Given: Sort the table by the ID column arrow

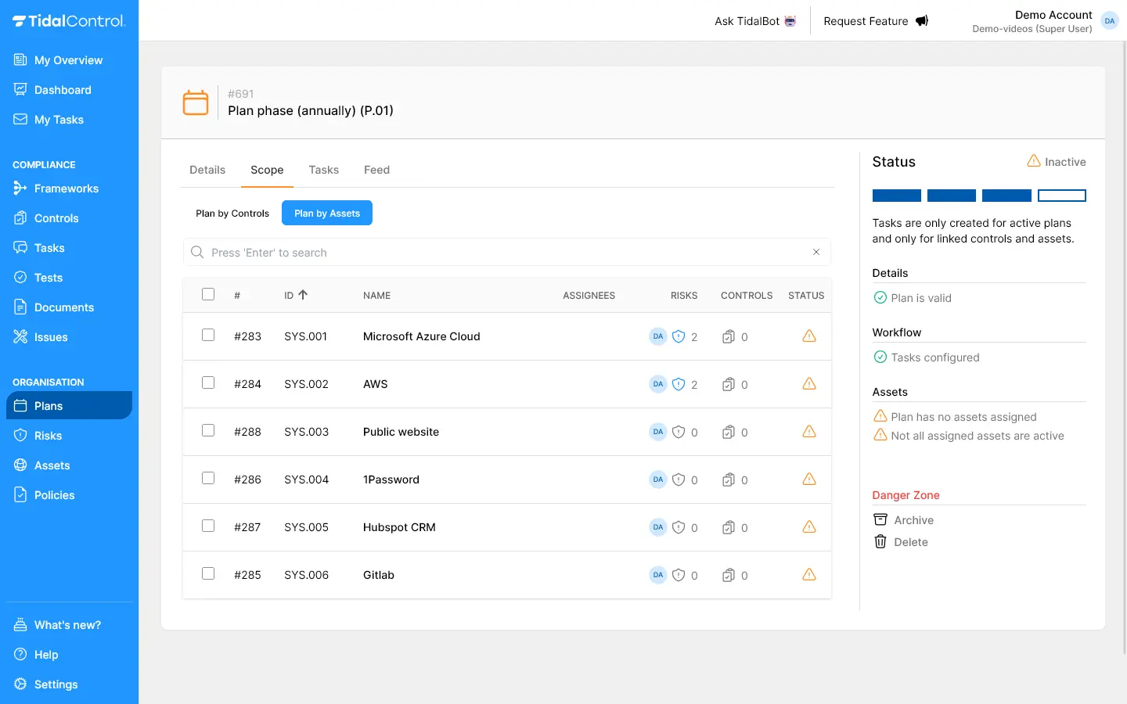Looking at the screenshot, I should tap(303, 295).
